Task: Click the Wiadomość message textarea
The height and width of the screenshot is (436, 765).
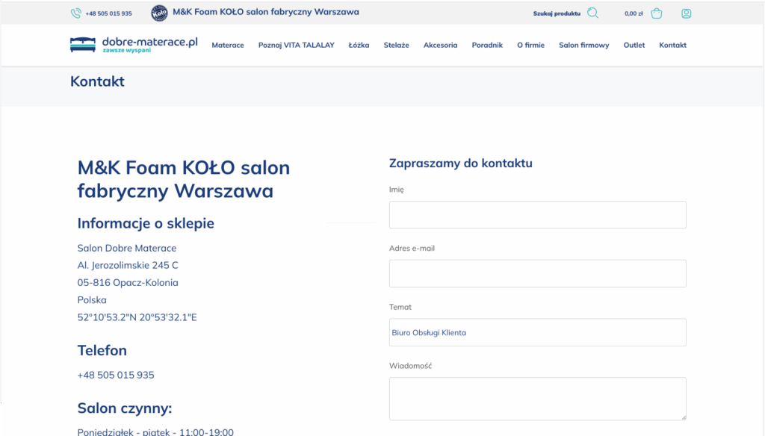Action: point(537,398)
